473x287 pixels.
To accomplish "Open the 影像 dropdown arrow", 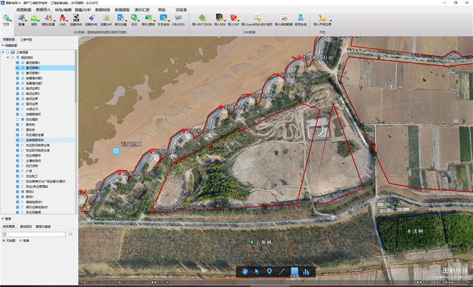I will click(x=26, y=21).
